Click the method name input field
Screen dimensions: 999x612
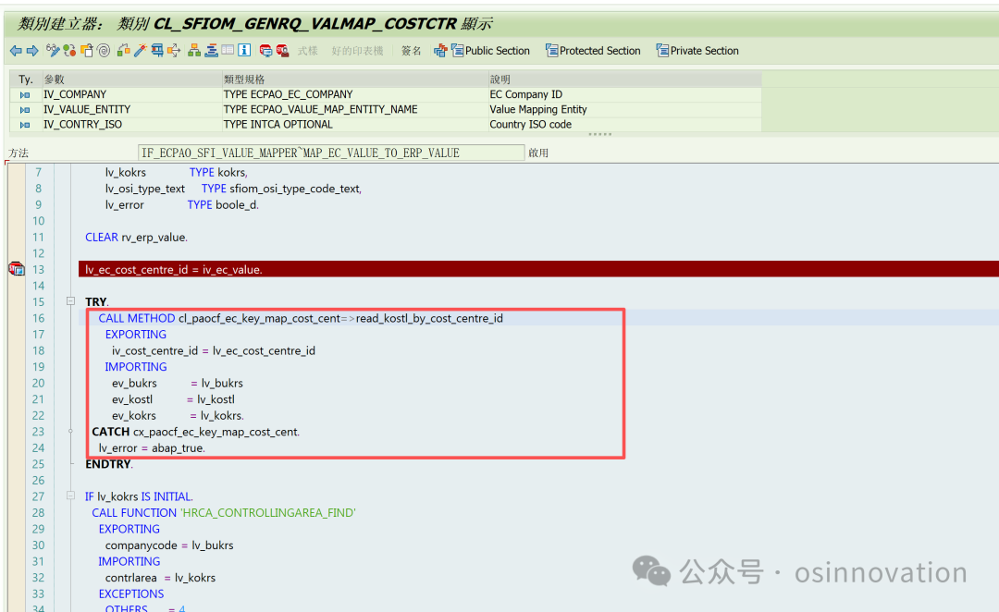tap(331, 153)
